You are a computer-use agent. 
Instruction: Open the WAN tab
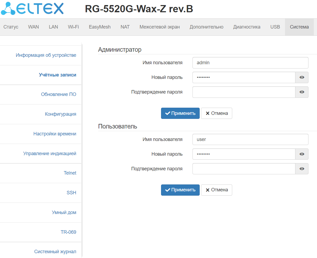click(x=33, y=27)
